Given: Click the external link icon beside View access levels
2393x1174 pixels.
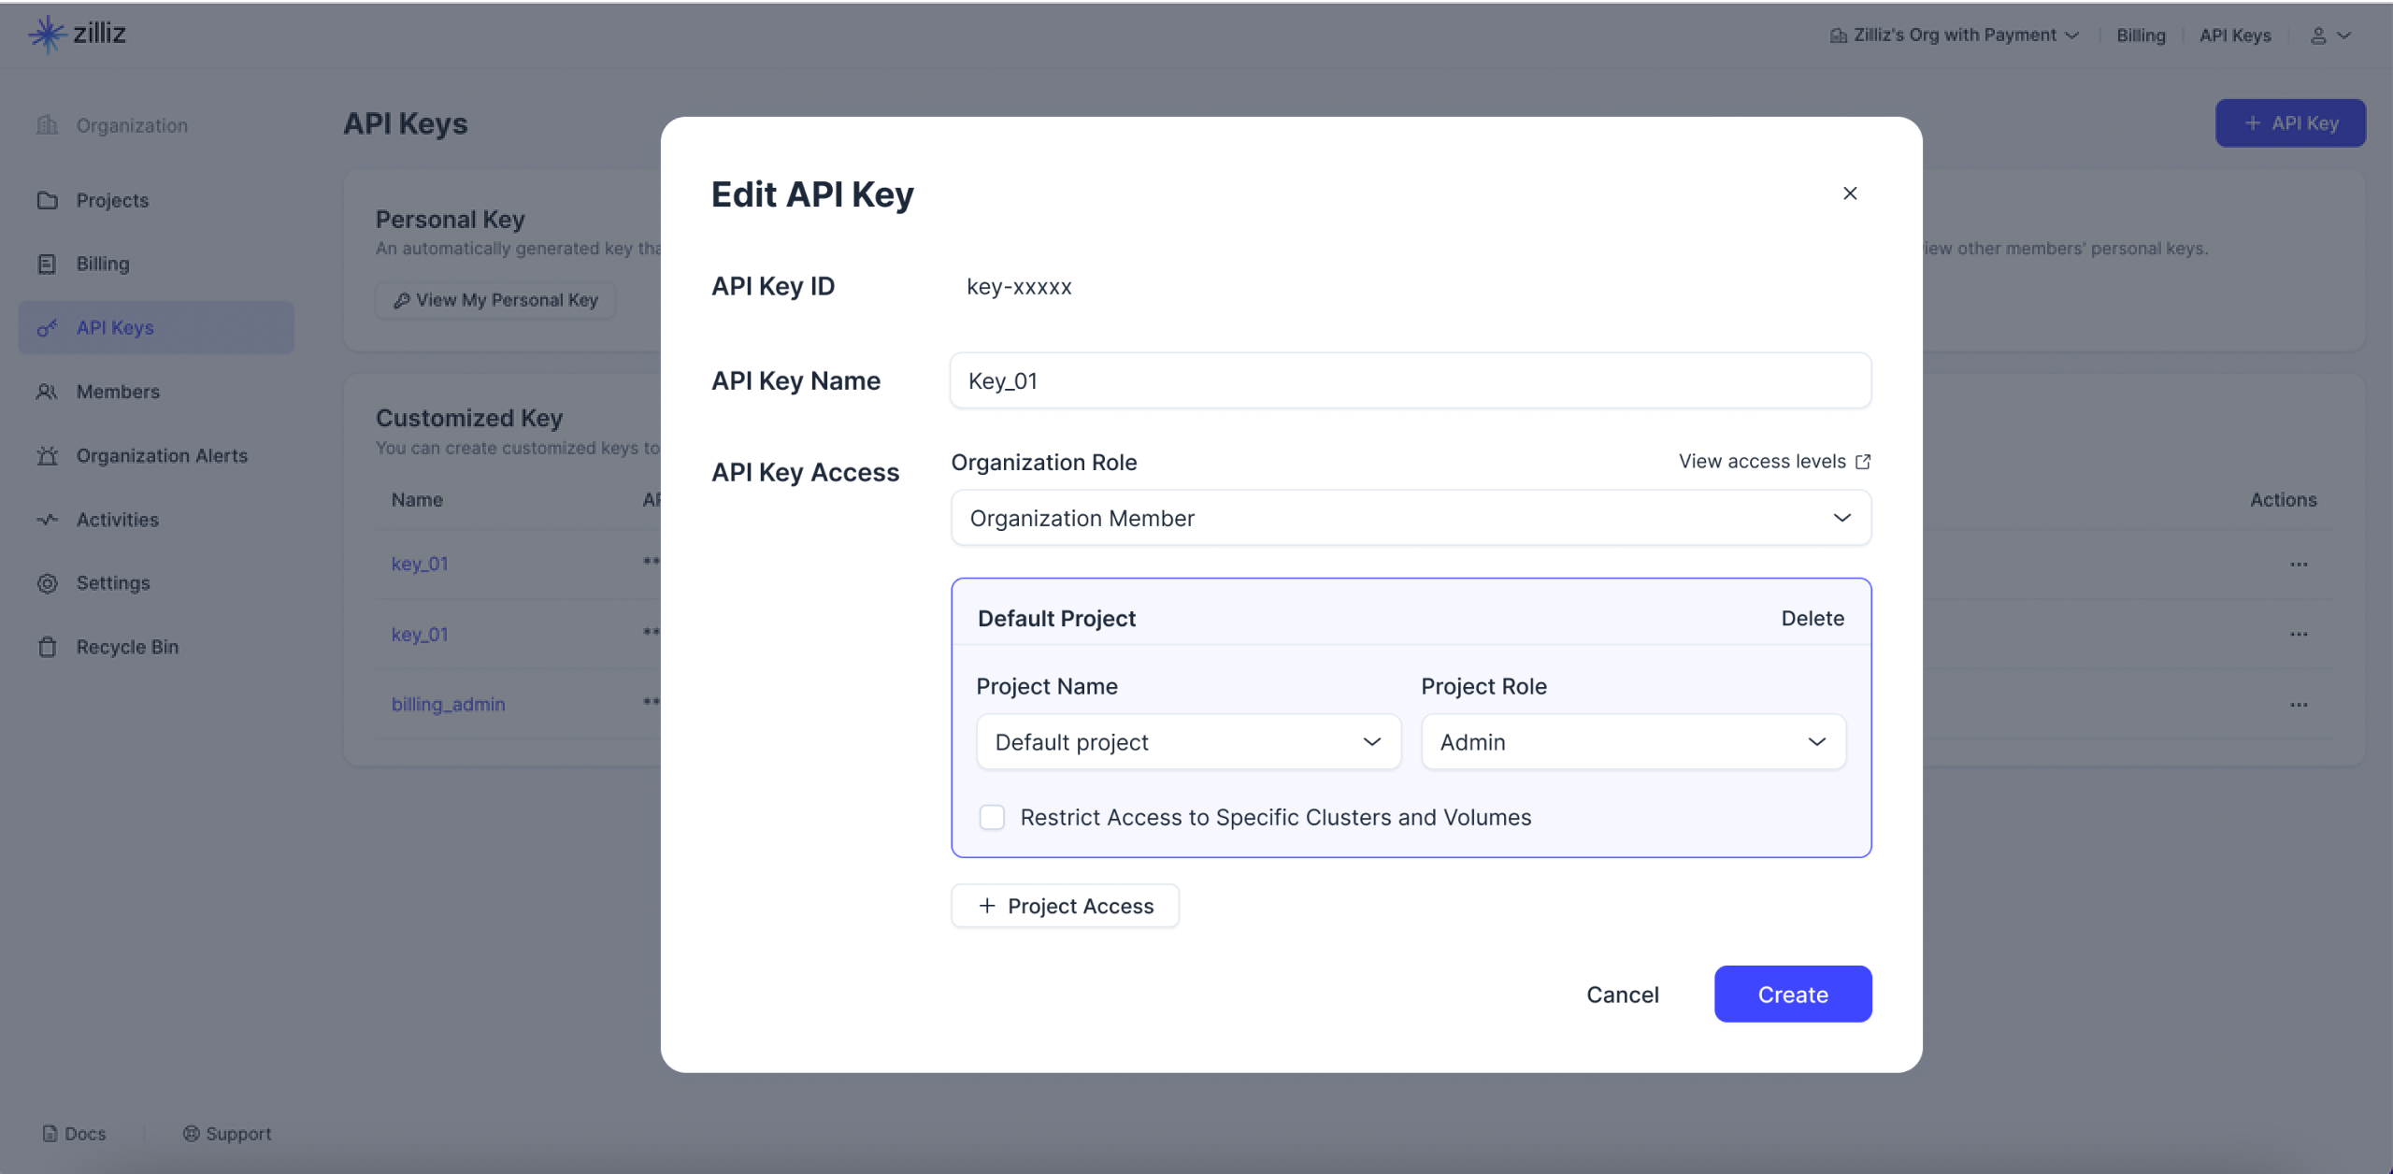Looking at the screenshot, I should 1863,462.
